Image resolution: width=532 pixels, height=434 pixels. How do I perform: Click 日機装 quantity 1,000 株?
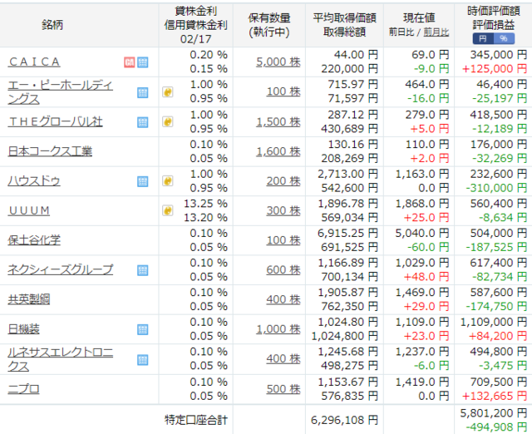(278, 329)
